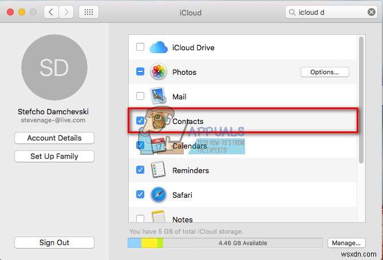This screenshot has width=383, height=260.
Task: Click the name Stefcho Damchevski
Action: click(53, 111)
